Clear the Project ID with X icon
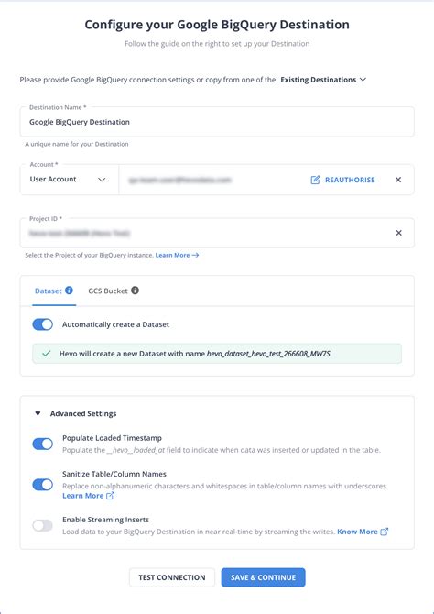 coord(398,233)
